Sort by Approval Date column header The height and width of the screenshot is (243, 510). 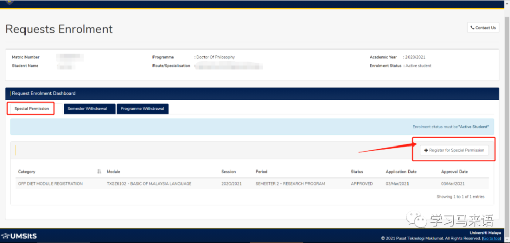454,172
